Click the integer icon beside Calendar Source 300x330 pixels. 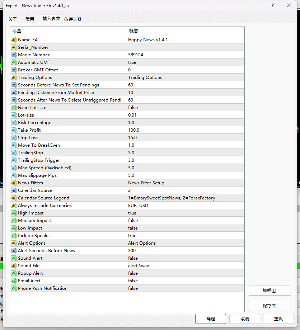[x=14, y=190]
